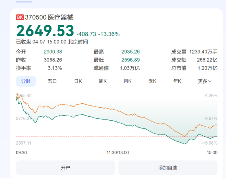Click the 换手率 value 3.13%
Viewport: 226px width, 178px height.
[x=55, y=68]
